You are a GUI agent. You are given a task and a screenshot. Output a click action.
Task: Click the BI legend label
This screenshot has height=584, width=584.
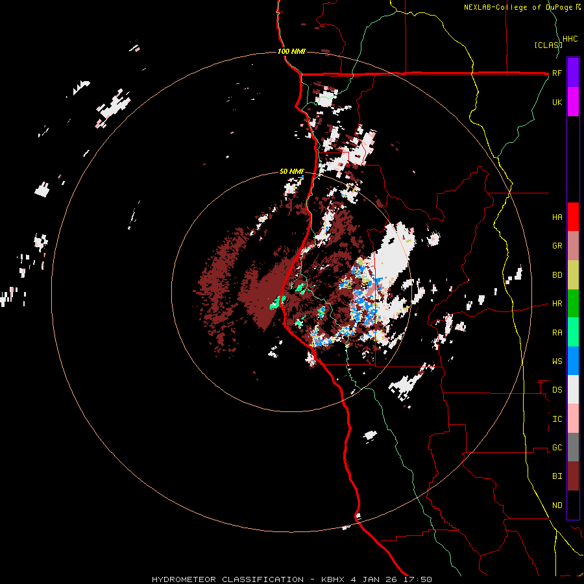point(557,476)
